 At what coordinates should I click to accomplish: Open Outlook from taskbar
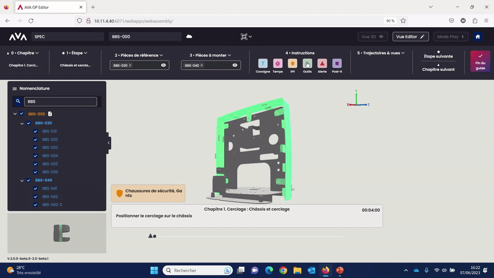(x=311, y=271)
